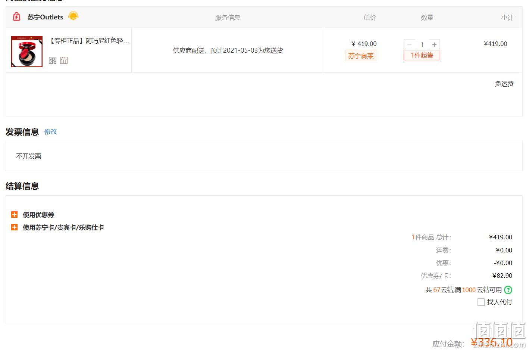This screenshot has height=351, width=529.
Task: Click the unit price ¥ 419.00 in the product row
Action: 364,44
